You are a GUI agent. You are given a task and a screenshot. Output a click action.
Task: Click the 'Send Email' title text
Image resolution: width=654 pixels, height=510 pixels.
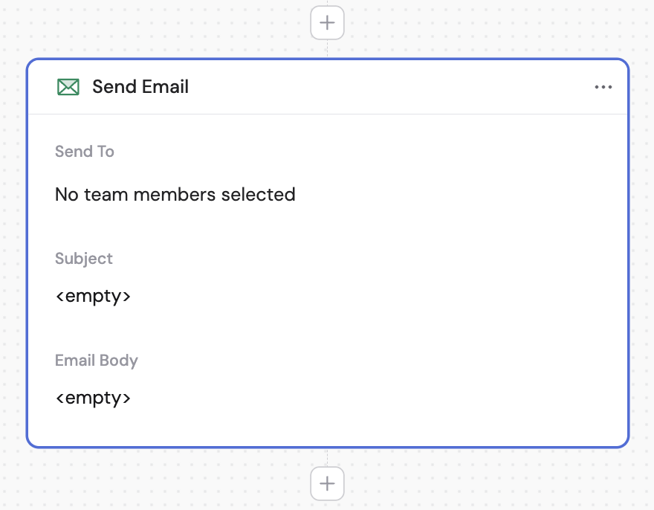(x=140, y=86)
